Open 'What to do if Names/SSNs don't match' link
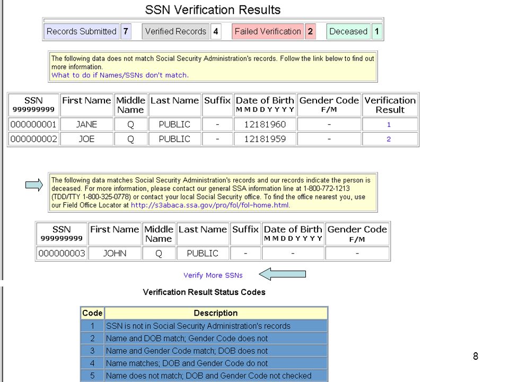The image size is (509, 382). (120, 75)
